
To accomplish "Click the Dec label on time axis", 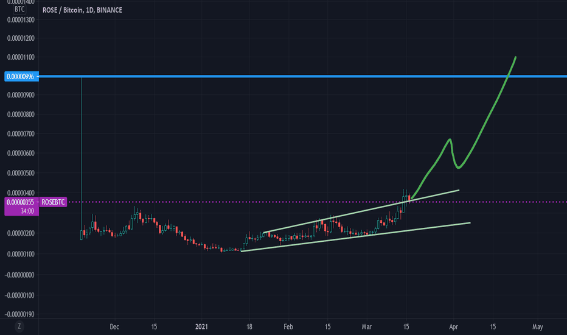I will [x=114, y=326].
